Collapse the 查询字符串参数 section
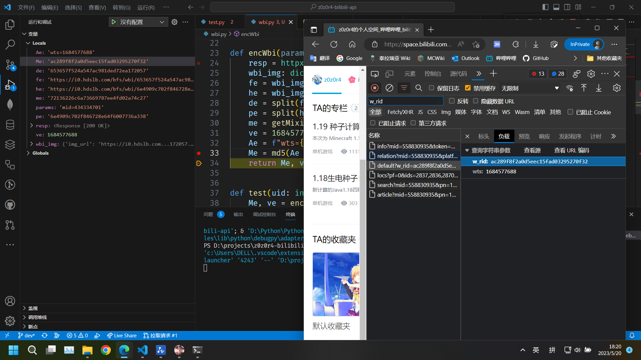Image resolution: width=641 pixels, height=360 pixels. coord(467,150)
